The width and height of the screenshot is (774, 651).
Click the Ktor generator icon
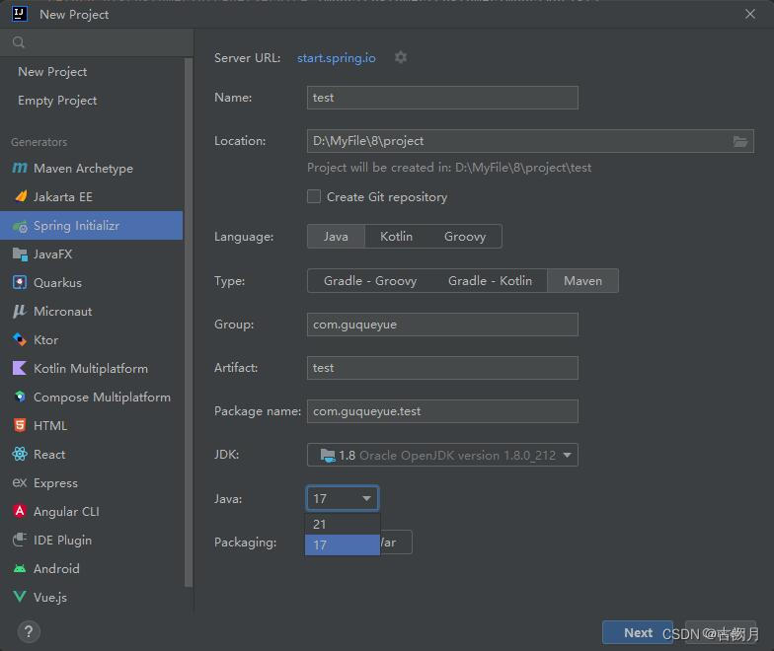[20, 339]
